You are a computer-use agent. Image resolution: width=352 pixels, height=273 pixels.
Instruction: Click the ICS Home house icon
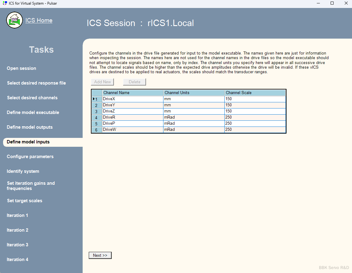click(14, 20)
